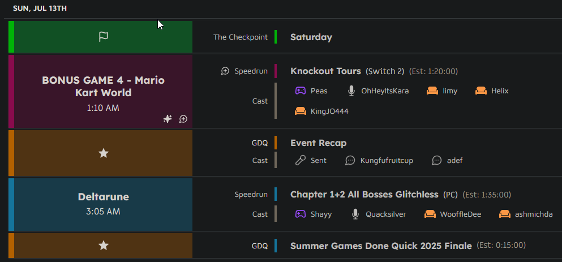Open the Deltarune schedule card
The width and height of the screenshot is (562, 262).
pyautogui.click(x=100, y=204)
